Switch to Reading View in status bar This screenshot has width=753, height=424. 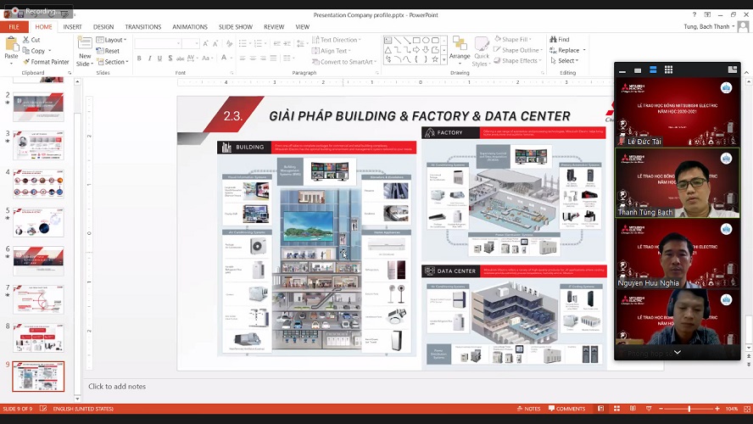pyautogui.click(x=631, y=409)
